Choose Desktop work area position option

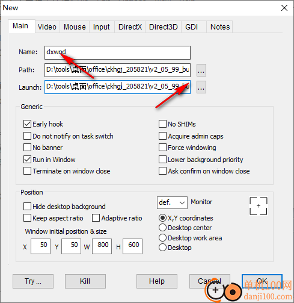(162, 238)
